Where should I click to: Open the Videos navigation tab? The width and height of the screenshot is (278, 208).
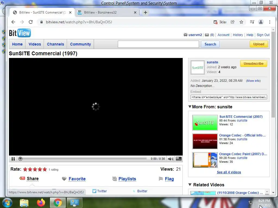pos(35,44)
